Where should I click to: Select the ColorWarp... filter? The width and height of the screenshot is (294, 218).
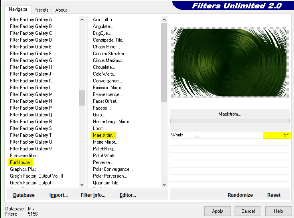coord(105,74)
